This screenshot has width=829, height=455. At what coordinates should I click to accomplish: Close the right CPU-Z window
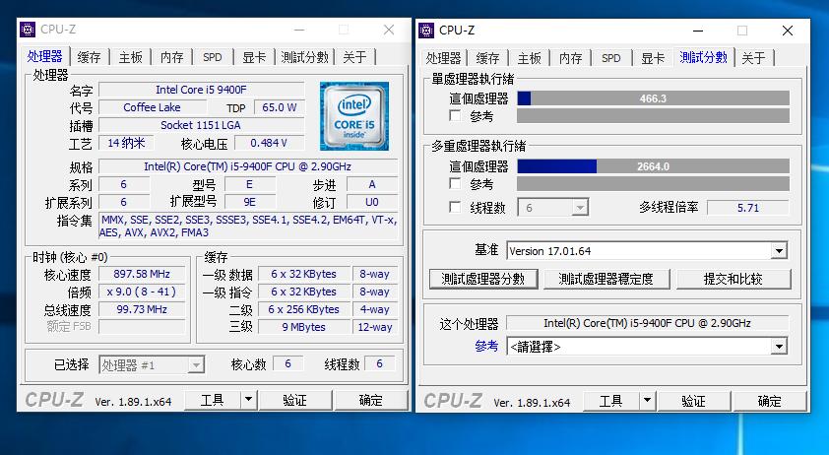tap(788, 31)
